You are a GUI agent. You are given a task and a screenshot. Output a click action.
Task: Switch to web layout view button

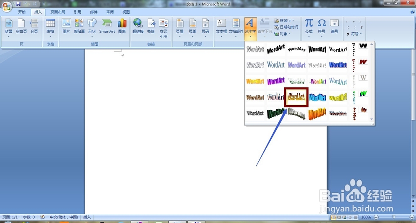click(344, 217)
